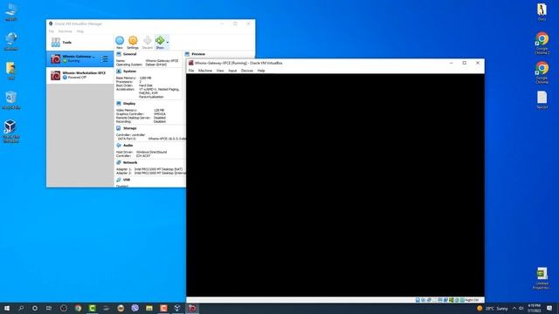The image size is (559, 314).
Task: Click hard disk activity icon in VM status bar
Action: click(418, 300)
